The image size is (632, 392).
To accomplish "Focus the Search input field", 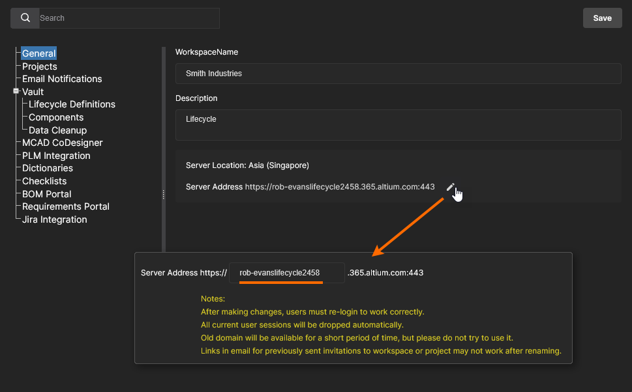I will coord(128,18).
